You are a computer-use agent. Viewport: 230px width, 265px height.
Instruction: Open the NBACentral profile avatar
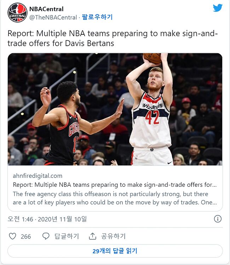[x=17, y=13]
